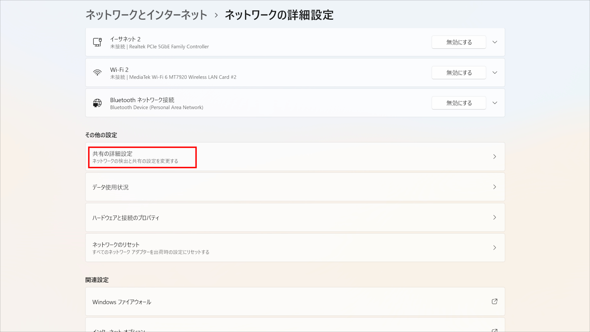Screen dimensions: 590x332
Task: Navigate back to ネットワークとインターネット
Action: 146,15
